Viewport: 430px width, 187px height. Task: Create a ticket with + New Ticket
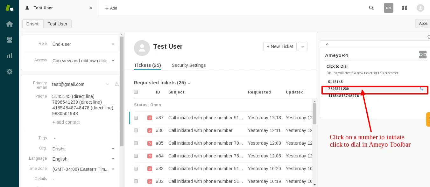click(280, 46)
